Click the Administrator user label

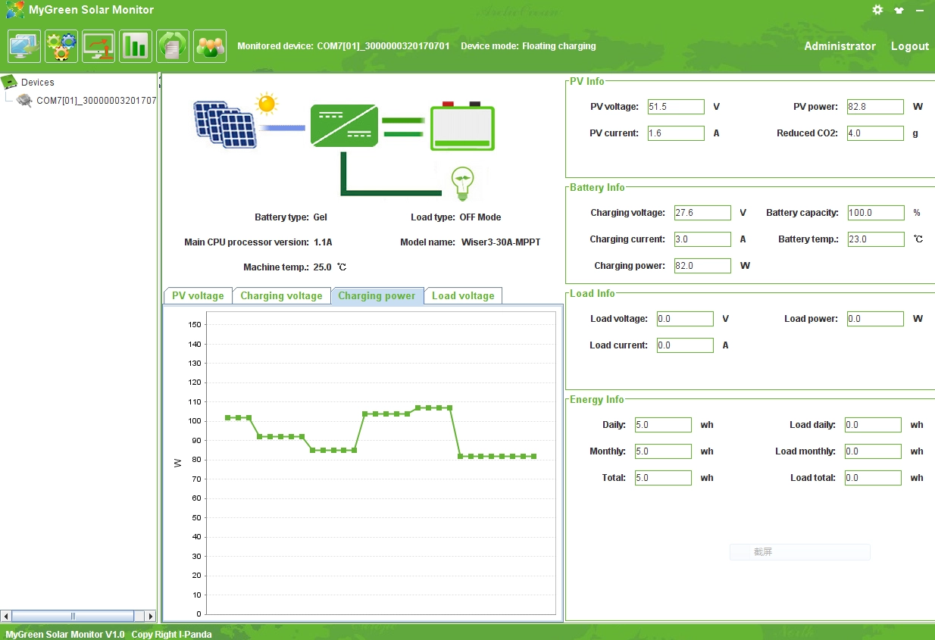click(x=840, y=46)
